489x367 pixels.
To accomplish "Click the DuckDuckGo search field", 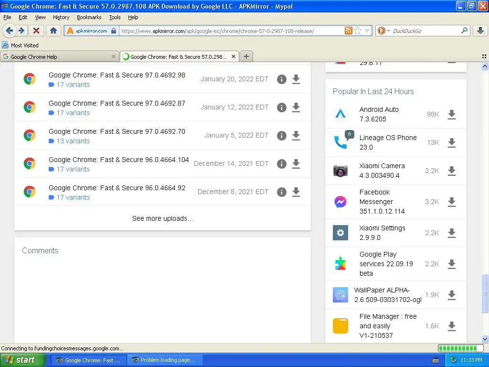I will coord(425,31).
